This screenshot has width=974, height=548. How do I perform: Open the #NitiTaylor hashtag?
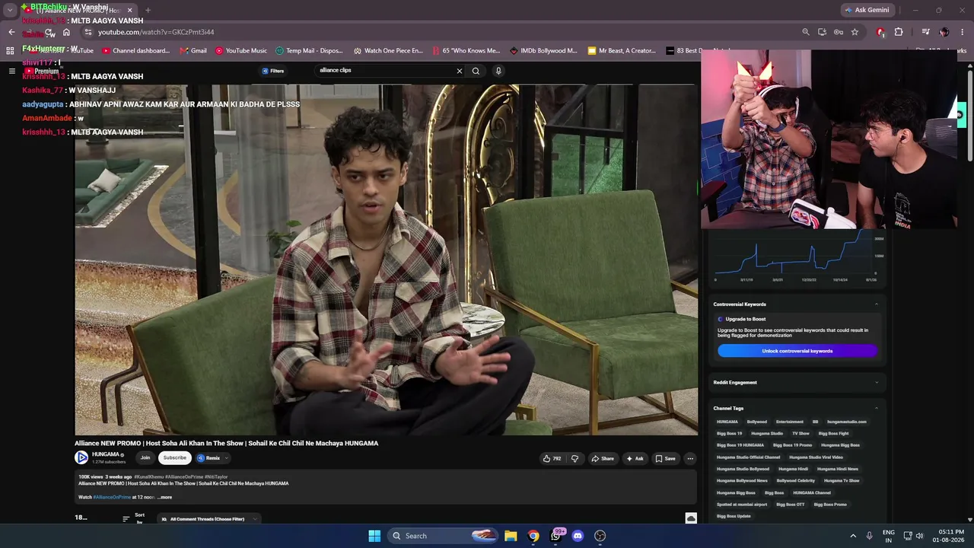(216, 476)
